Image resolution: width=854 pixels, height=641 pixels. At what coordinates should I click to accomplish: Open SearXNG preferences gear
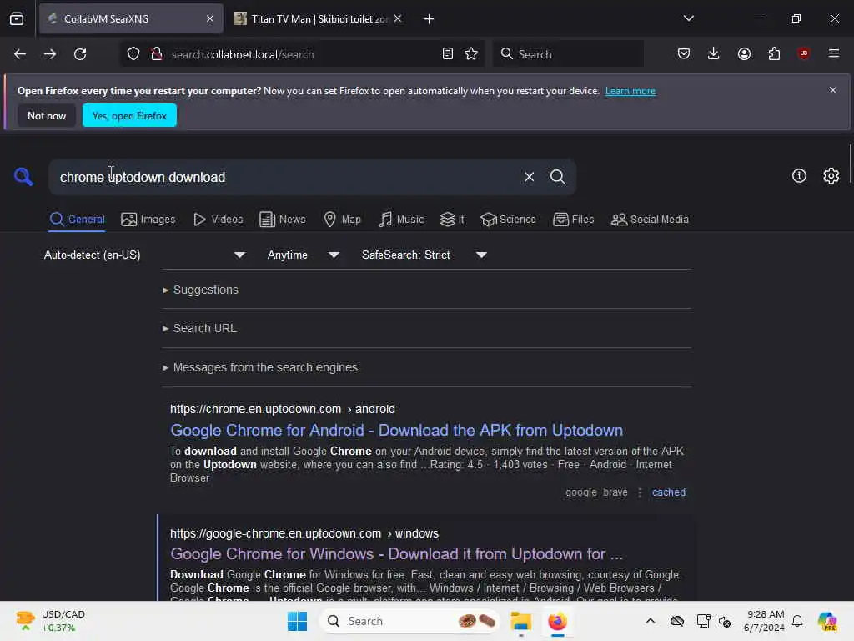pyautogui.click(x=831, y=176)
